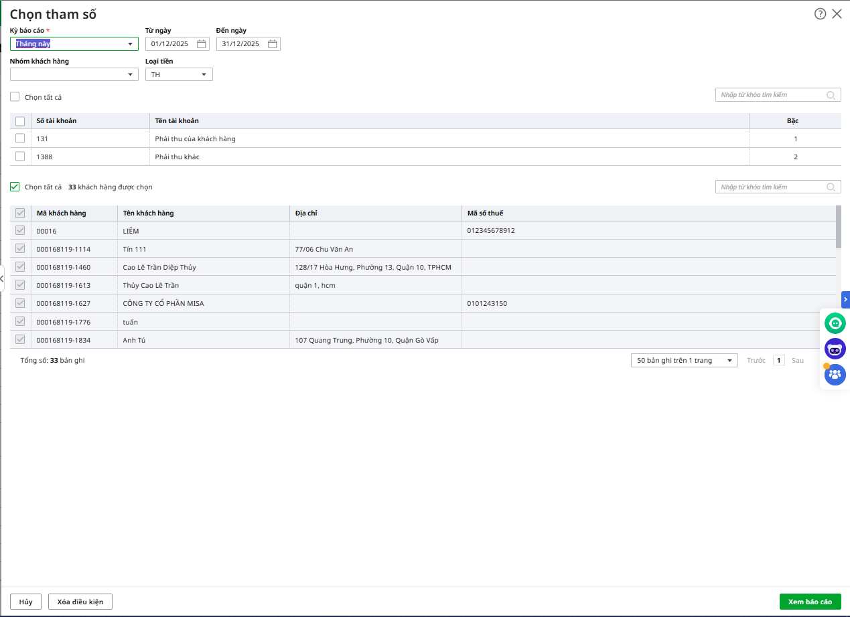Uncheck Chọn tất cả for customers
This screenshot has height=617, width=850.
tap(15, 187)
